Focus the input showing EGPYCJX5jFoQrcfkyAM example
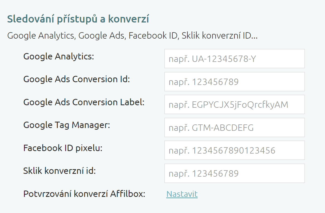Image resolution: width=325 pixels, height=213 pixels. [x=234, y=104]
